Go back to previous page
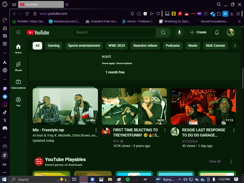 click(x=14, y=14)
